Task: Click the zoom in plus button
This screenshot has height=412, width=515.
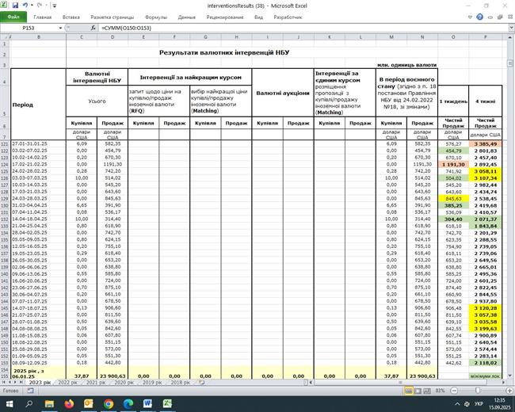Action: point(509,391)
